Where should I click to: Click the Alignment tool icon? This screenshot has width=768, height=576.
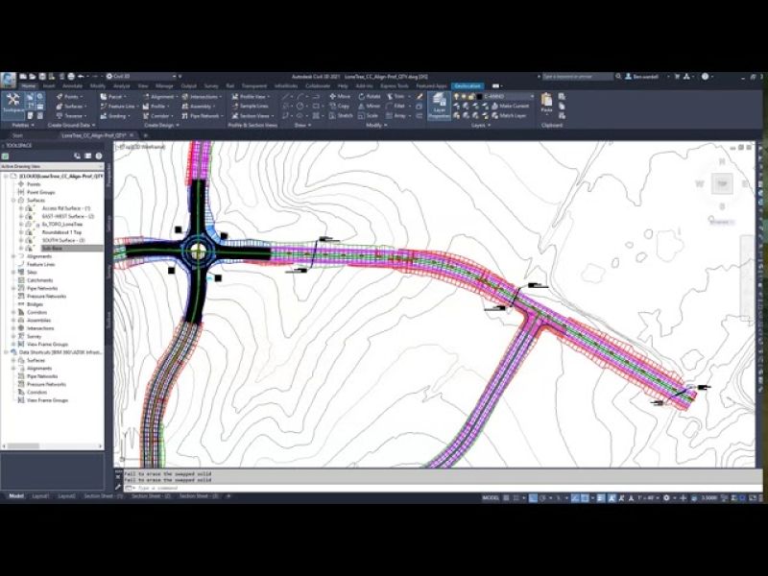pos(146,97)
